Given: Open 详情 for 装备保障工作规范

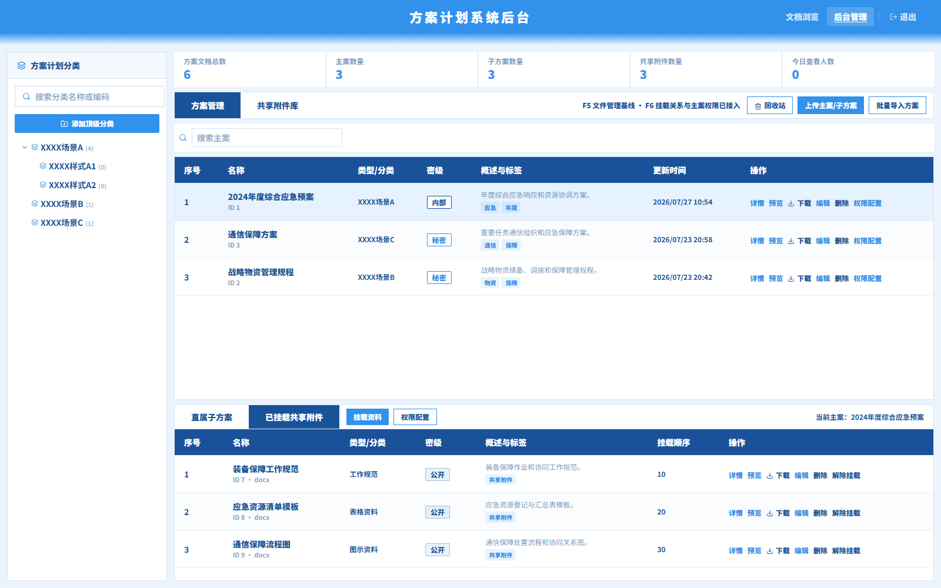Looking at the screenshot, I should [x=736, y=476].
